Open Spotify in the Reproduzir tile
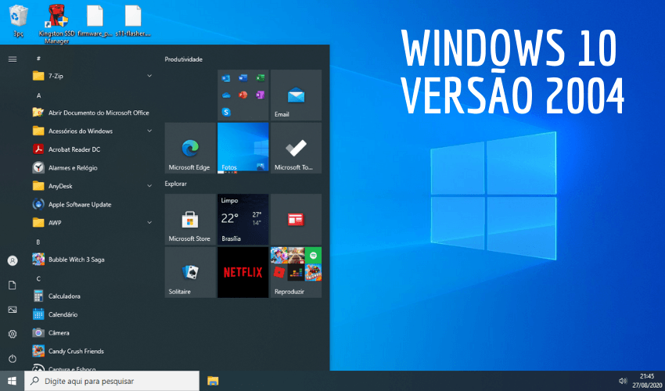This screenshot has width=665, height=391. pyautogui.click(x=313, y=255)
